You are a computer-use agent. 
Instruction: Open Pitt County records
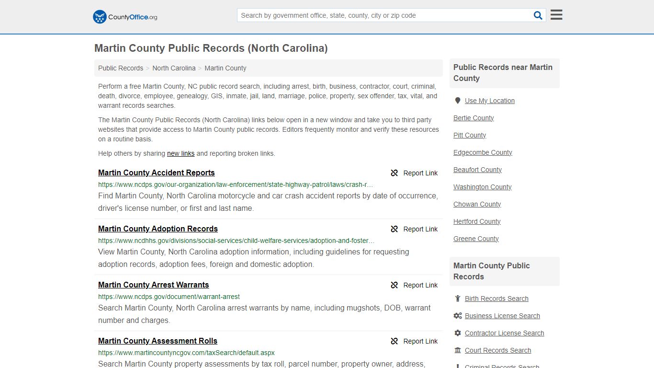point(470,135)
